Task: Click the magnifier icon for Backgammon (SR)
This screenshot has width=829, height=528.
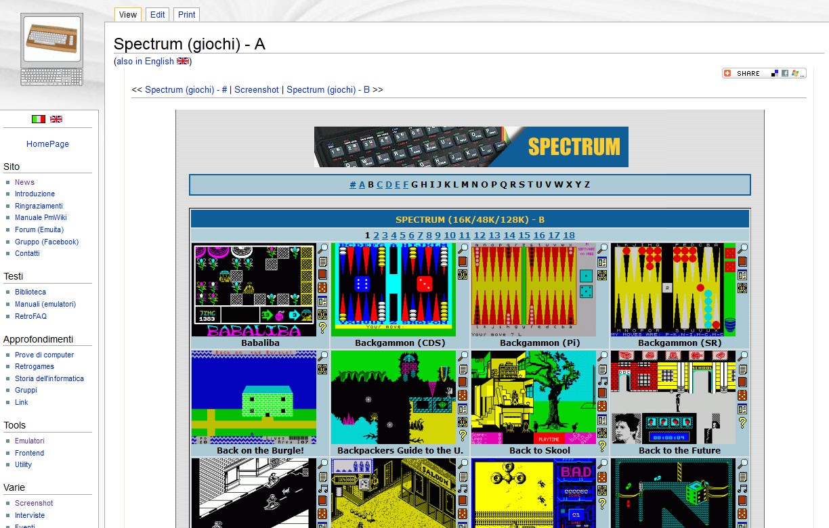Action: 742,248
